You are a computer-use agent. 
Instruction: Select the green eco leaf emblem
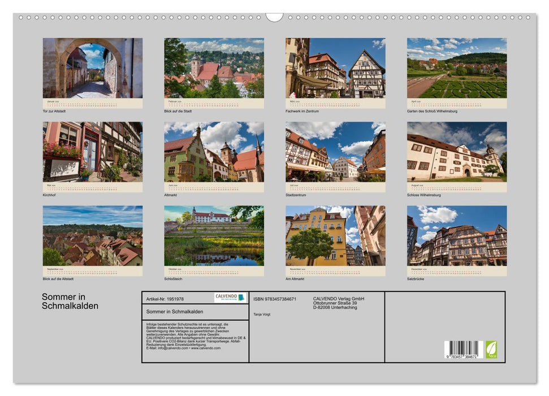492,348
